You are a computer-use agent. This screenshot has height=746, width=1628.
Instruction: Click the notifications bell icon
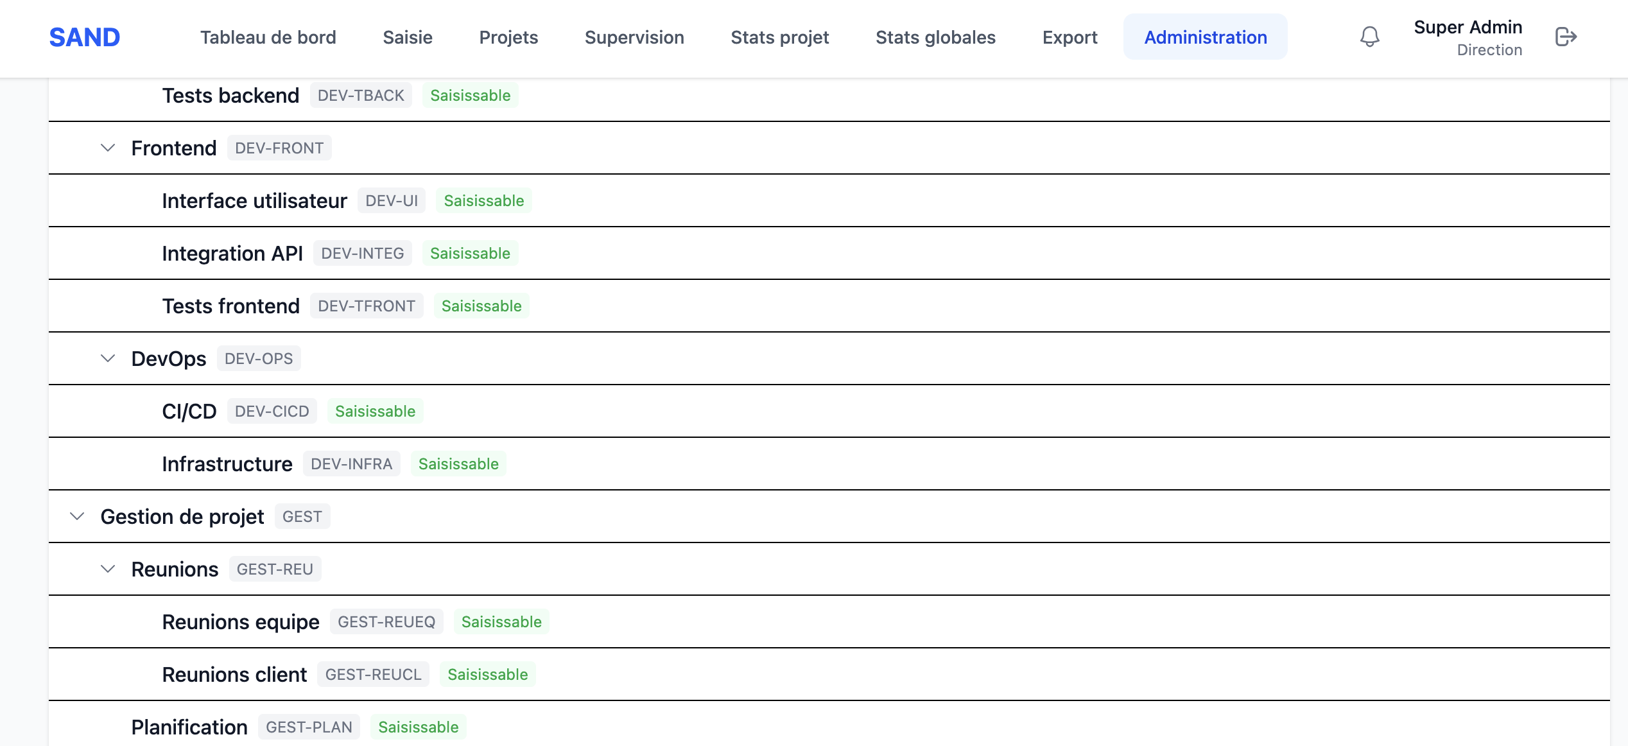point(1369,37)
